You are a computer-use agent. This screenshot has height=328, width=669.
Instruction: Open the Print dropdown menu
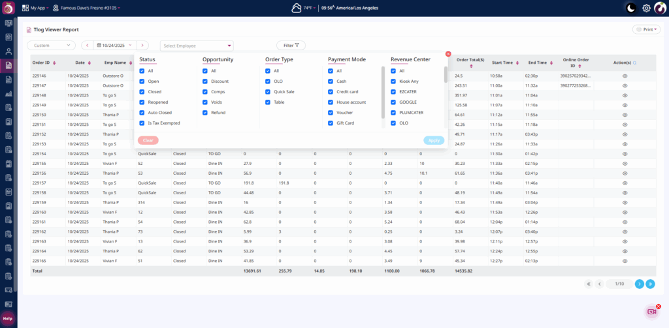click(x=646, y=29)
